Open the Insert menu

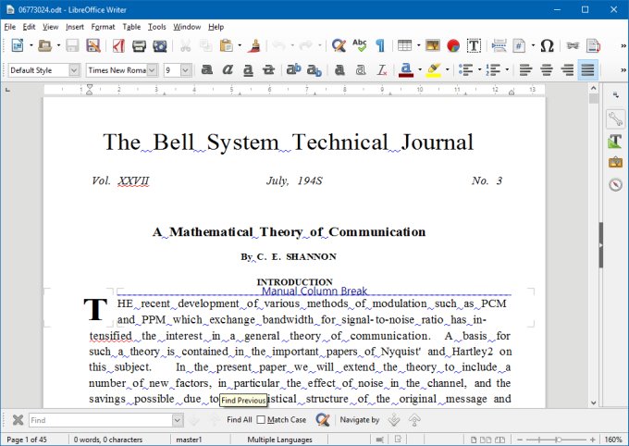[75, 27]
